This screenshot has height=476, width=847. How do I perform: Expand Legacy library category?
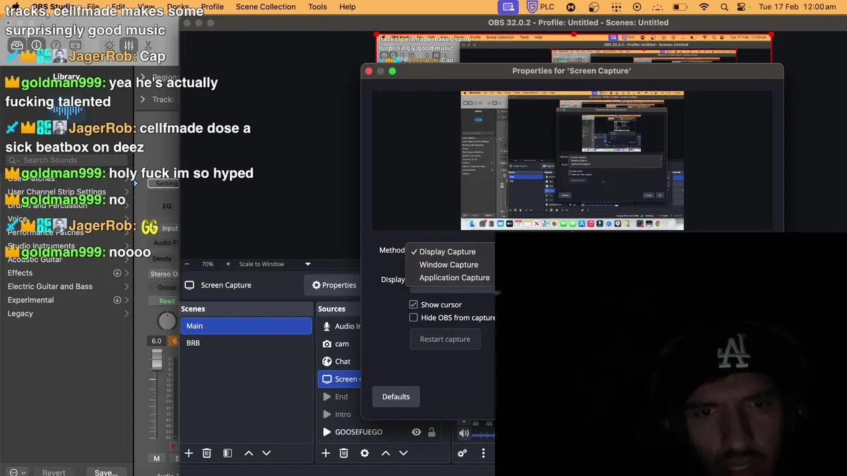coord(126,313)
